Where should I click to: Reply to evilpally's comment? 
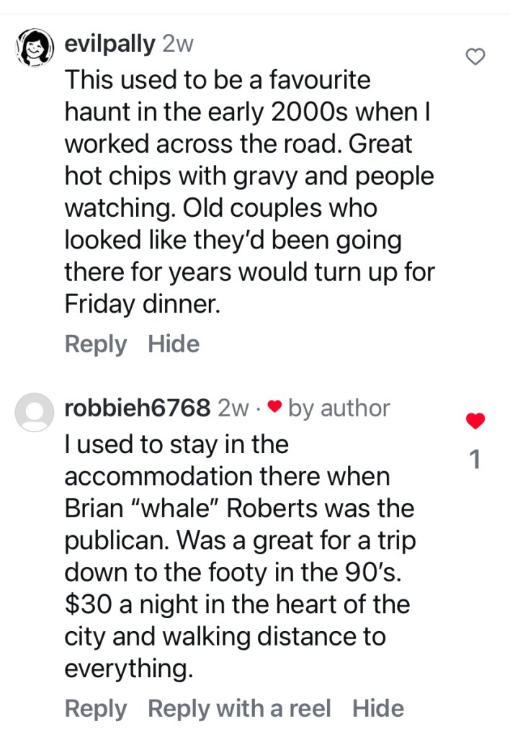[x=95, y=344]
